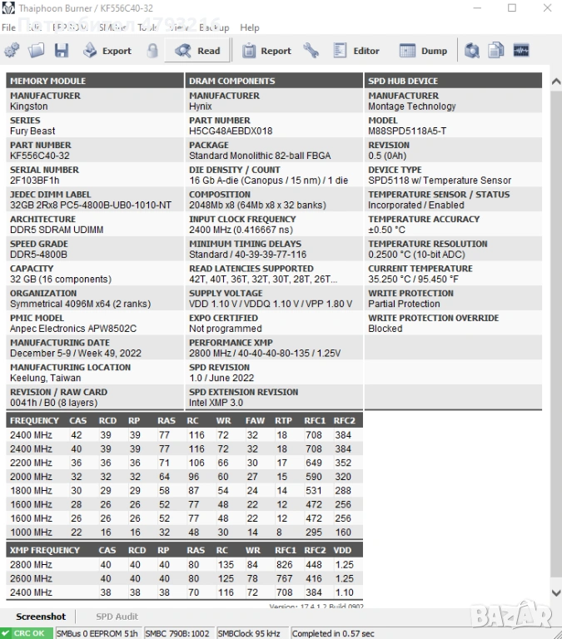Click '1000 MHz' frequency table row
The width and height of the screenshot is (562, 639).
tap(184, 532)
